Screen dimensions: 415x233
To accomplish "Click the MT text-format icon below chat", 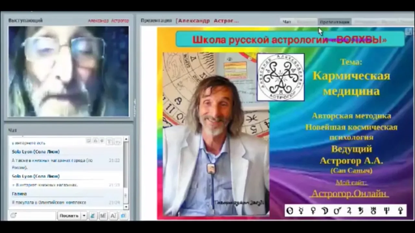I will point(103,216).
